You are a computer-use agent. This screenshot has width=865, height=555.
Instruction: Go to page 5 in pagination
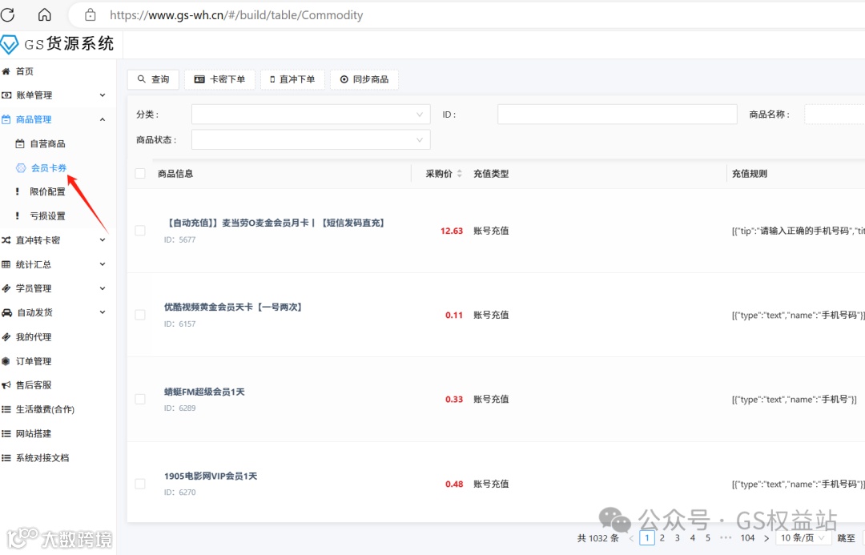pos(708,538)
